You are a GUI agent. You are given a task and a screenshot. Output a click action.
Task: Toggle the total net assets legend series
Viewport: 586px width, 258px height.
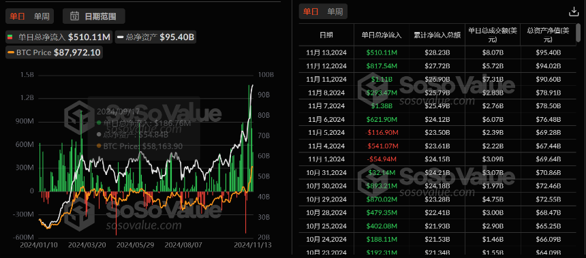155,37
